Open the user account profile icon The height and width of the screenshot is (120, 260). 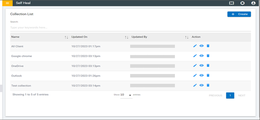click(253, 3)
